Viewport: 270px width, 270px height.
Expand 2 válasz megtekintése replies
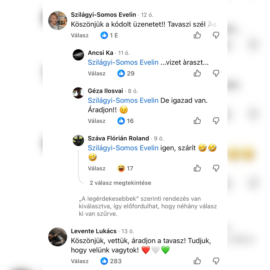click(x=120, y=183)
